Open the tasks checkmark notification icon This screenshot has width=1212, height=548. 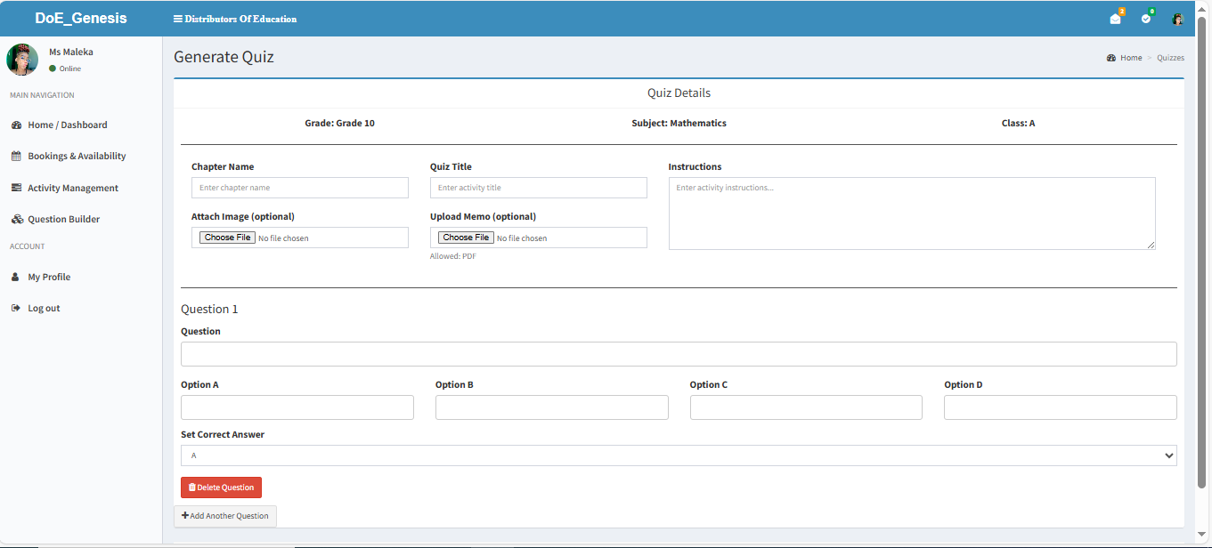pyautogui.click(x=1146, y=19)
